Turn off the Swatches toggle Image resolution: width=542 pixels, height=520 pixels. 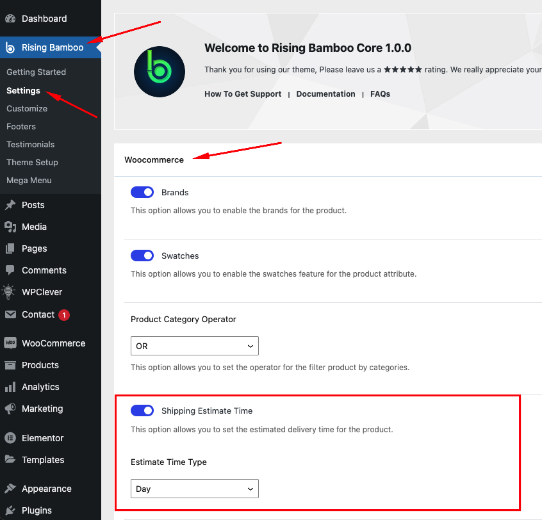click(142, 256)
